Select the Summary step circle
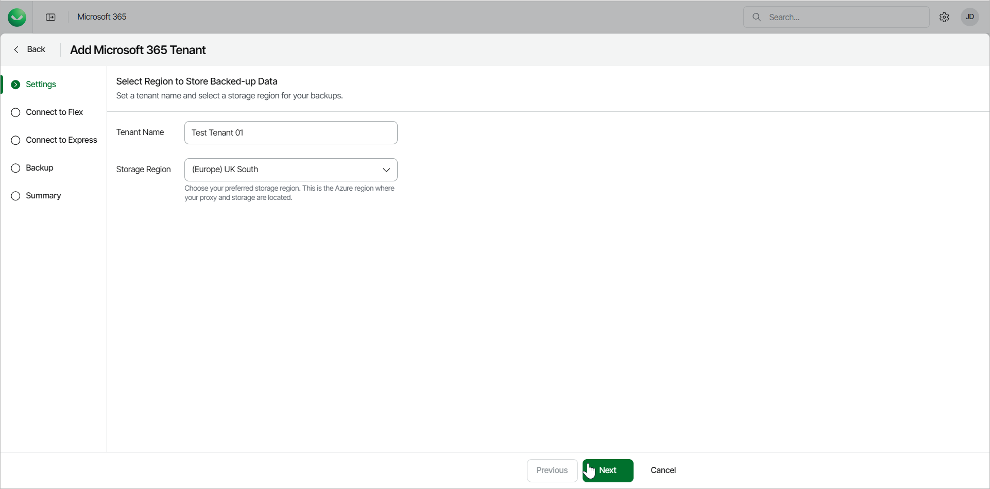Viewport: 990px width, 489px height. point(15,196)
